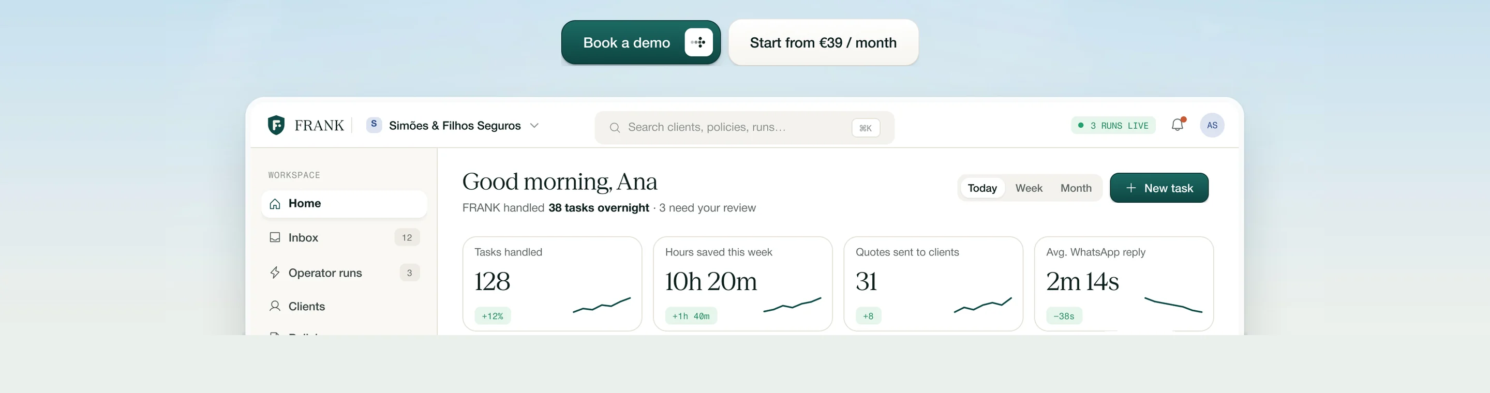Switch the period to Today
Viewport: 1490px width, 393px height.
tap(982, 188)
